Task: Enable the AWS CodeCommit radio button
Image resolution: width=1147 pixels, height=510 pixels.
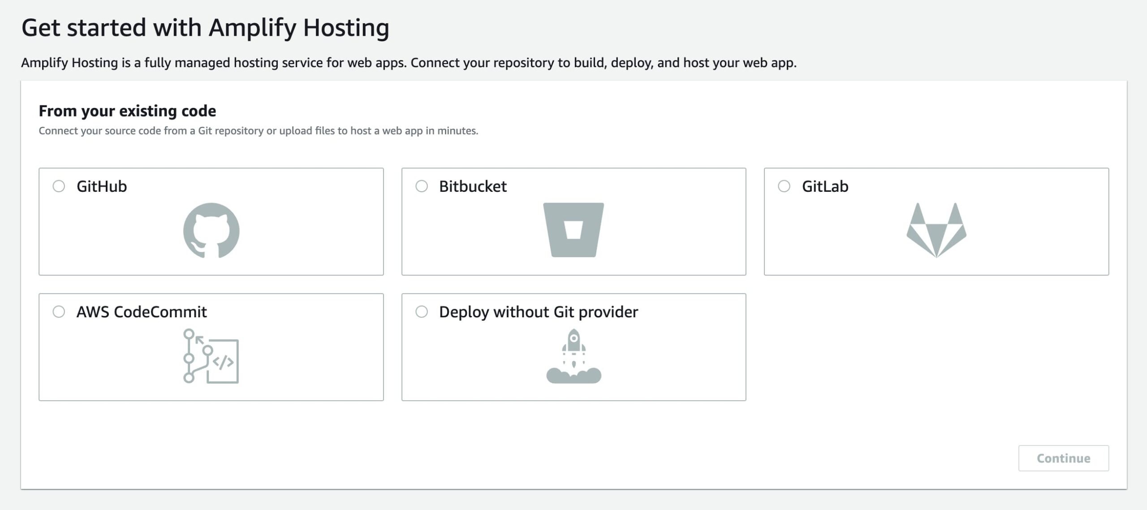Action: pos(59,311)
